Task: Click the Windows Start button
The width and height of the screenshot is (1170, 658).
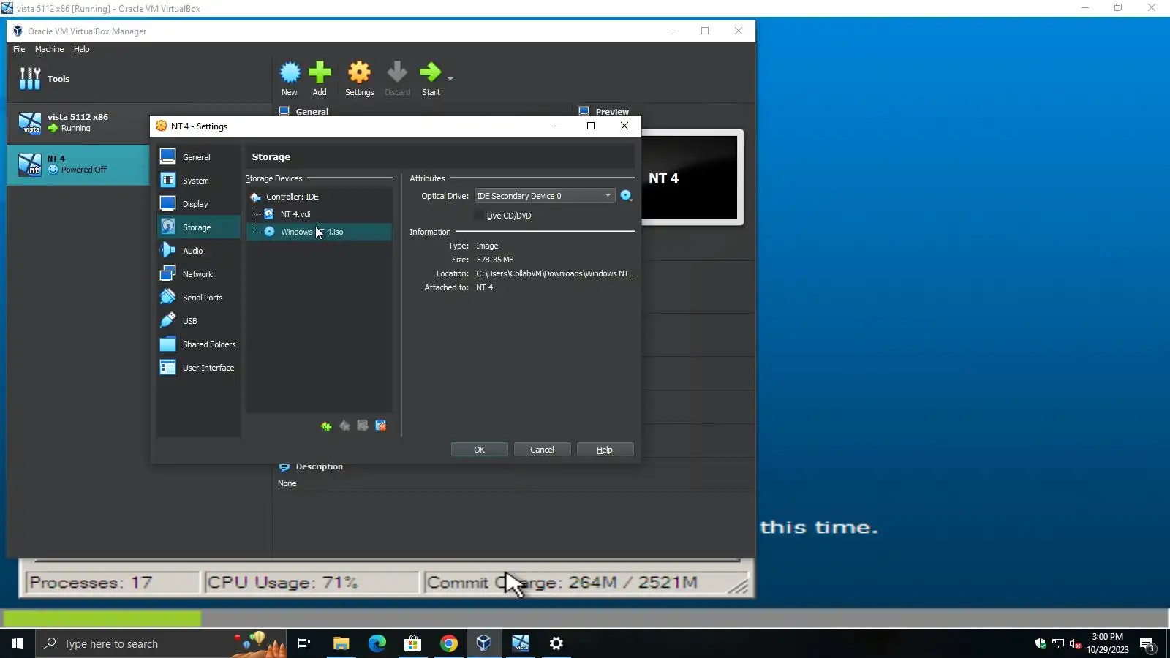Action: 18,643
